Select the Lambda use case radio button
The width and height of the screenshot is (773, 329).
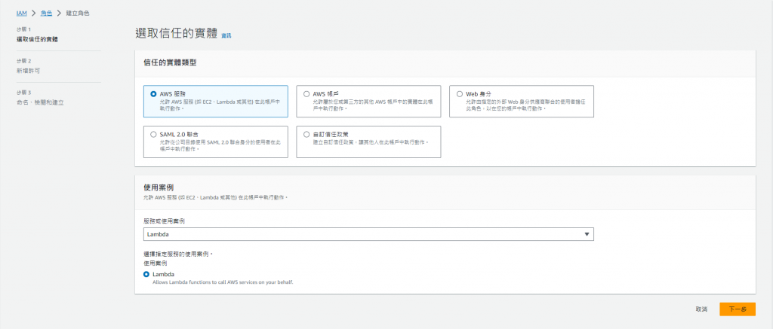[x=146, y=274]
